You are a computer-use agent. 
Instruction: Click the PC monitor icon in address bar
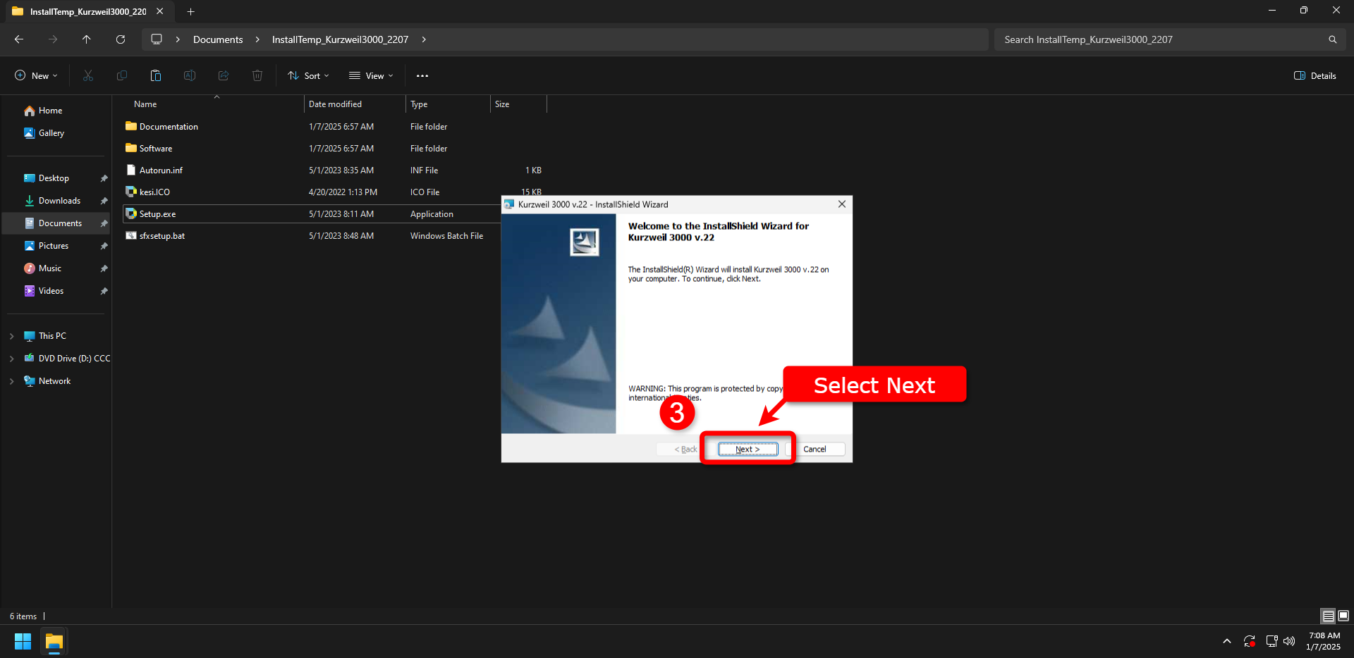[x=157, y=39]
